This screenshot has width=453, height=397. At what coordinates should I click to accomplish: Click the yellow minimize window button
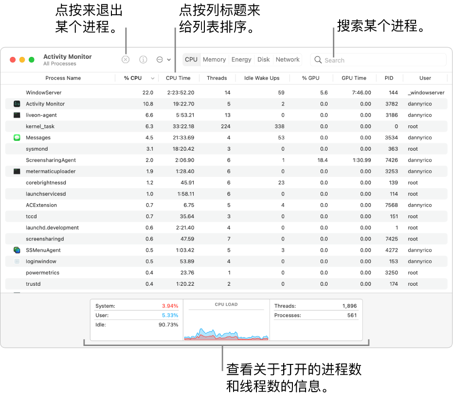pos(22,59)
